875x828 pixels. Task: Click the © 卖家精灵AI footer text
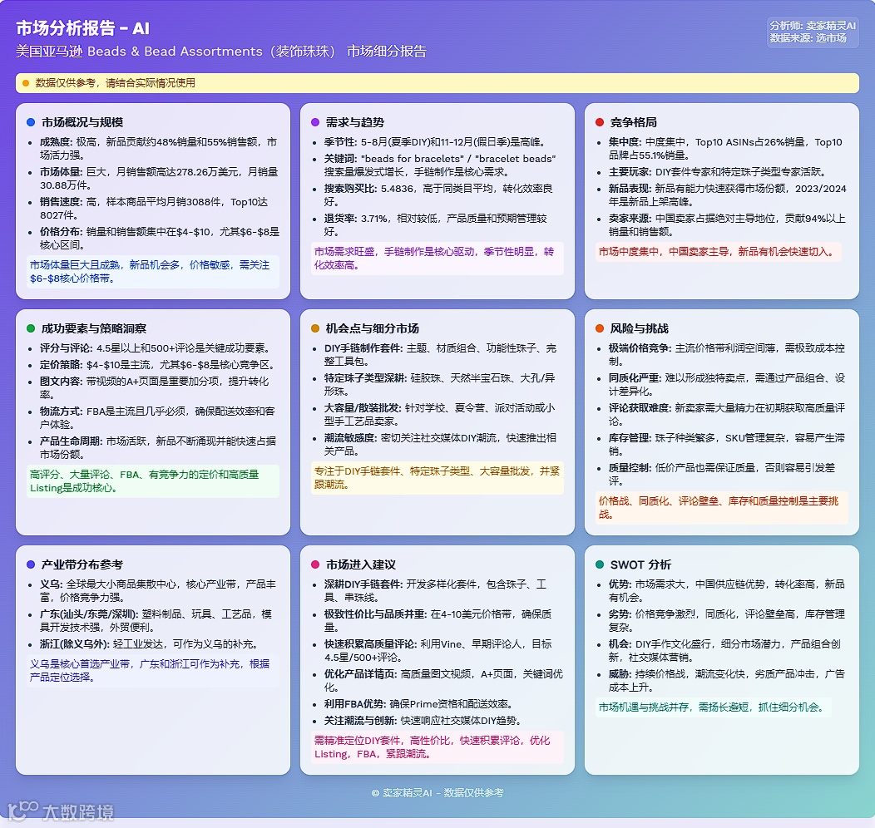click(437, 792)
